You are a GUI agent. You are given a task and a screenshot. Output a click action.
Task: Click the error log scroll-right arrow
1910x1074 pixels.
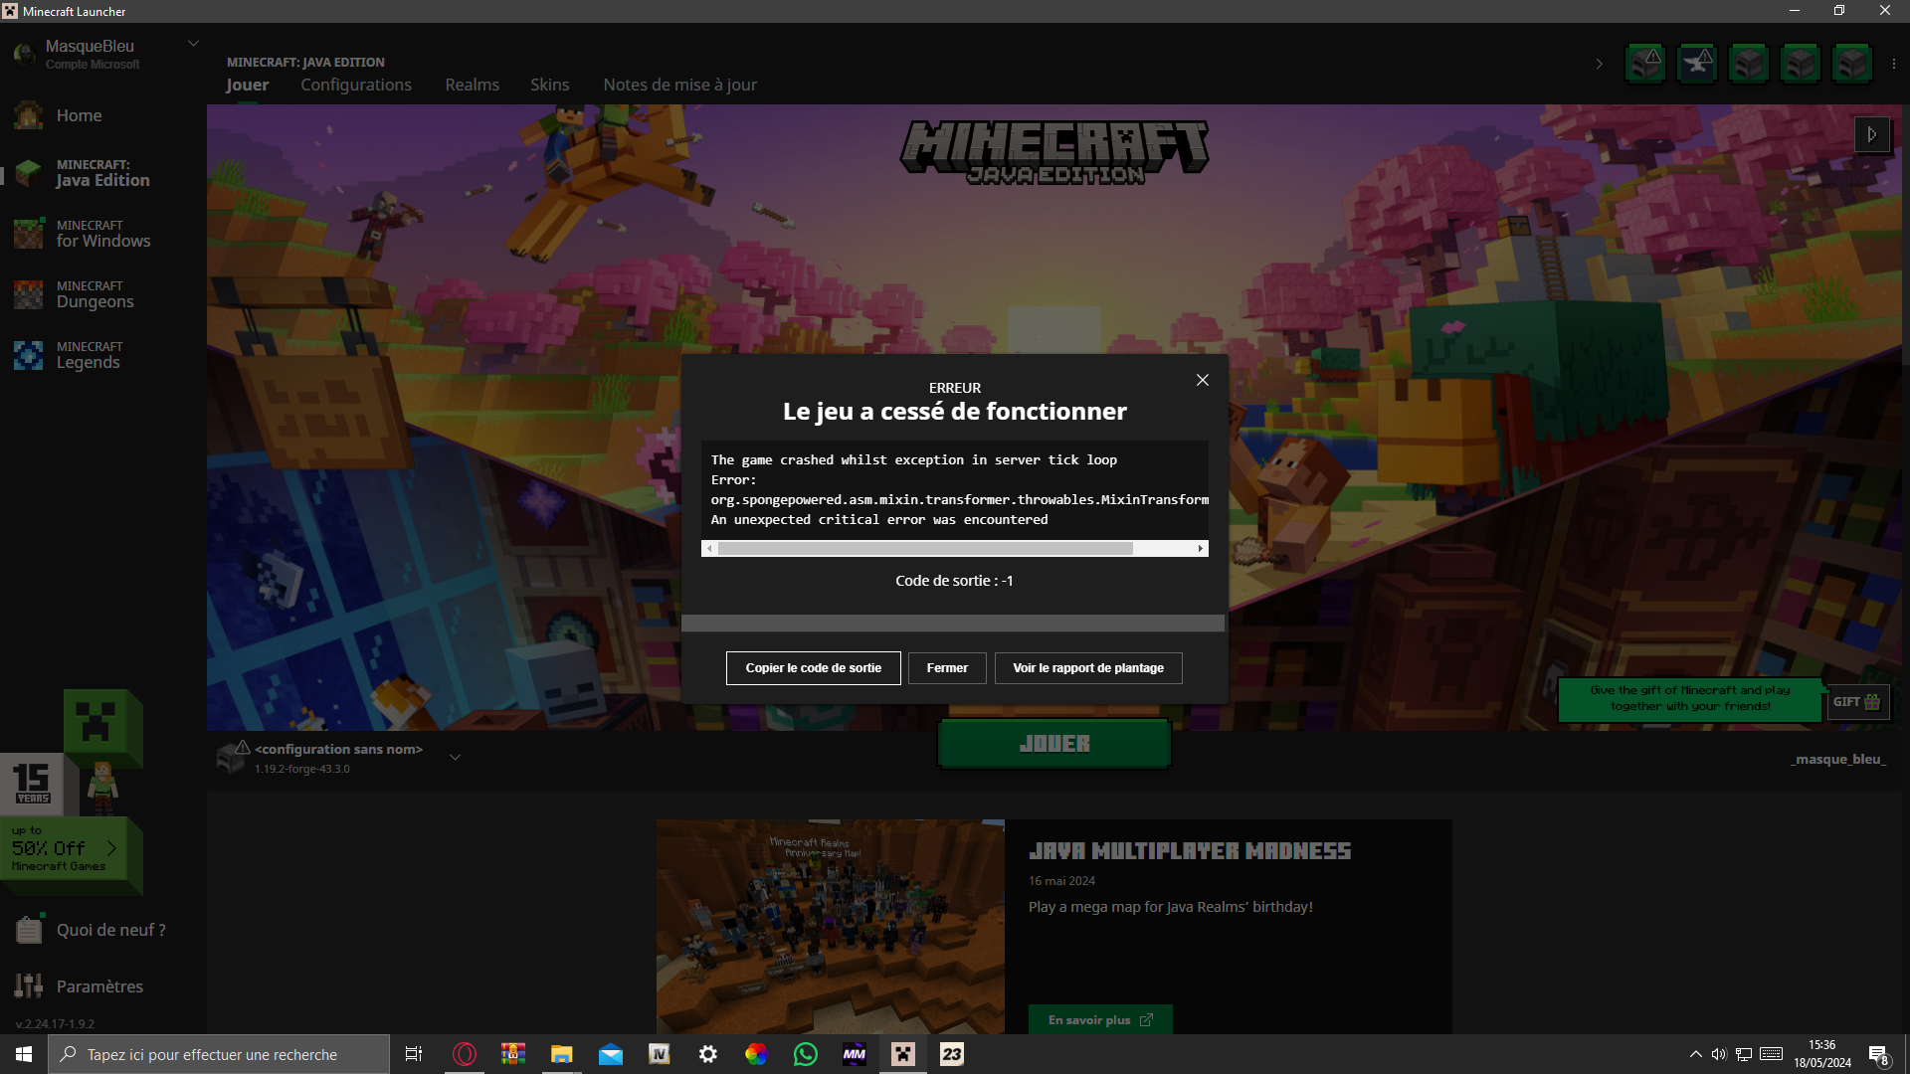point(1201,549)
